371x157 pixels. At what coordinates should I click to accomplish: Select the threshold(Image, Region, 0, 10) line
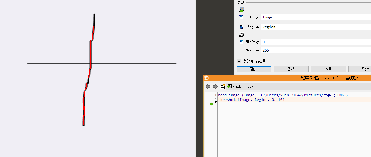pos(251,100)
